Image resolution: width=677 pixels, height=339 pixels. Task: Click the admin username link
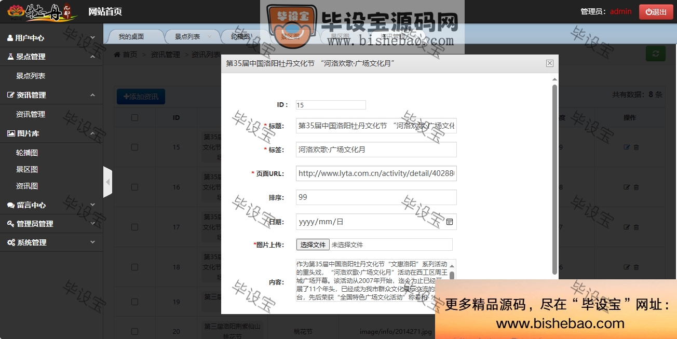pyautogui.click(x=620, y=11)
